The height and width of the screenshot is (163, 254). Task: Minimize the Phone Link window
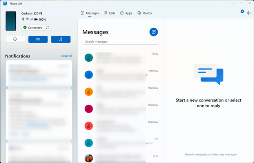232,3
